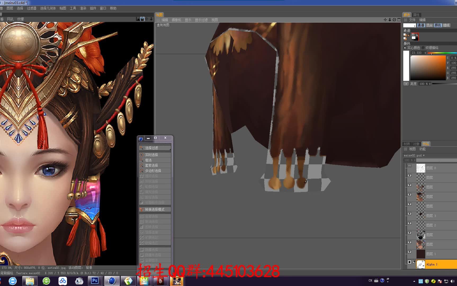This screenshot has width=457, height=286.
Task: Click the layer opacity 100 % stepper
Action: pos(414,160)
